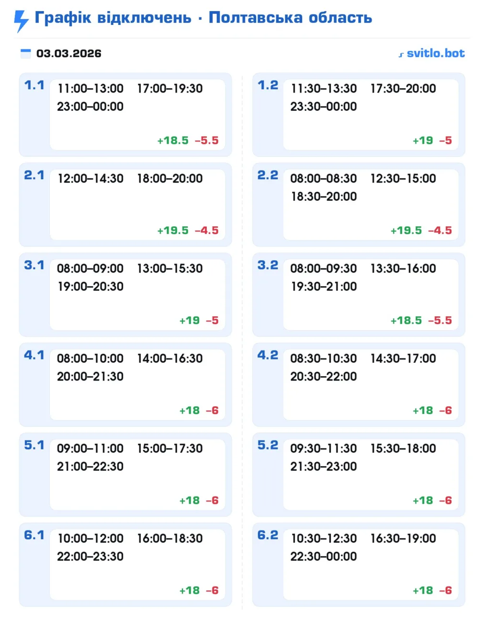
Task: Select the group 5.2 label
Action: 268,445
